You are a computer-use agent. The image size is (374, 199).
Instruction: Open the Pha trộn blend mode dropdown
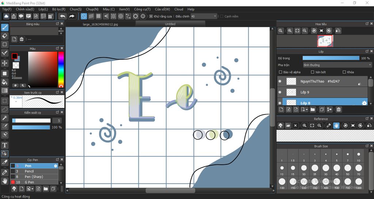(x=337, y=65)
